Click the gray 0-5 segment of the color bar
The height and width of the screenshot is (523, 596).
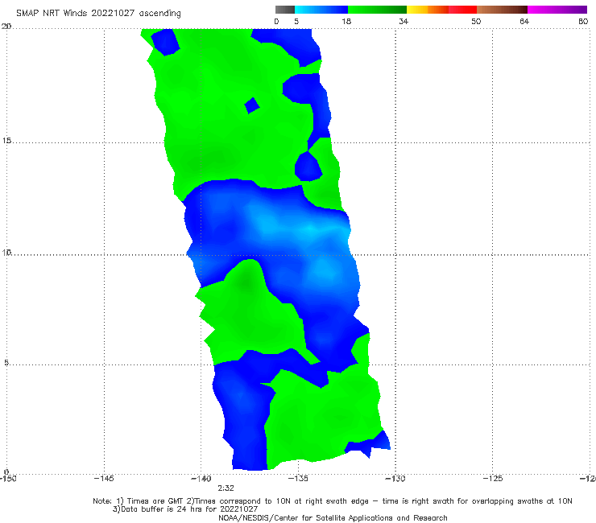point(285,10)
